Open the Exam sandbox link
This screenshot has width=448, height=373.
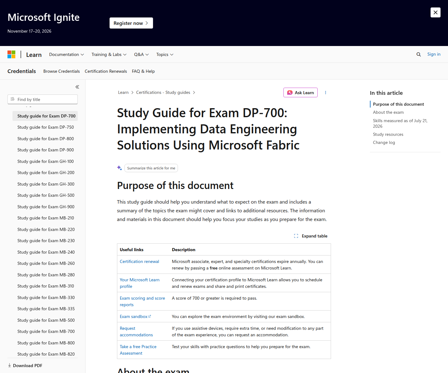tap(133, 316)
